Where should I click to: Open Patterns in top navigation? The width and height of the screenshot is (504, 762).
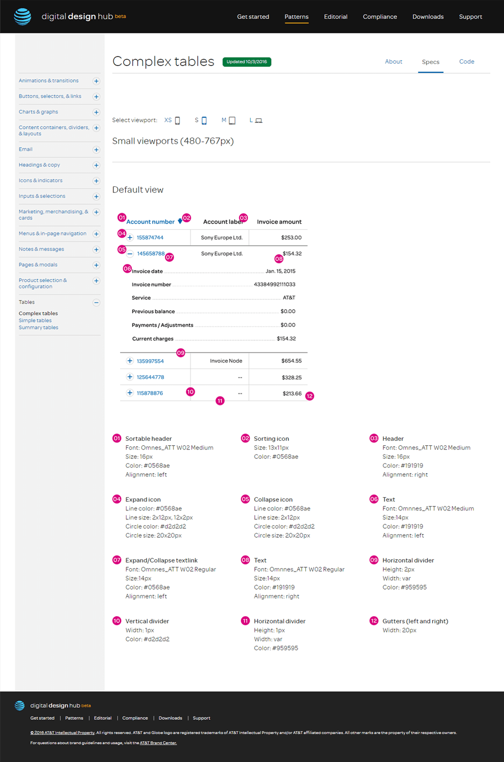click(297, 17)
